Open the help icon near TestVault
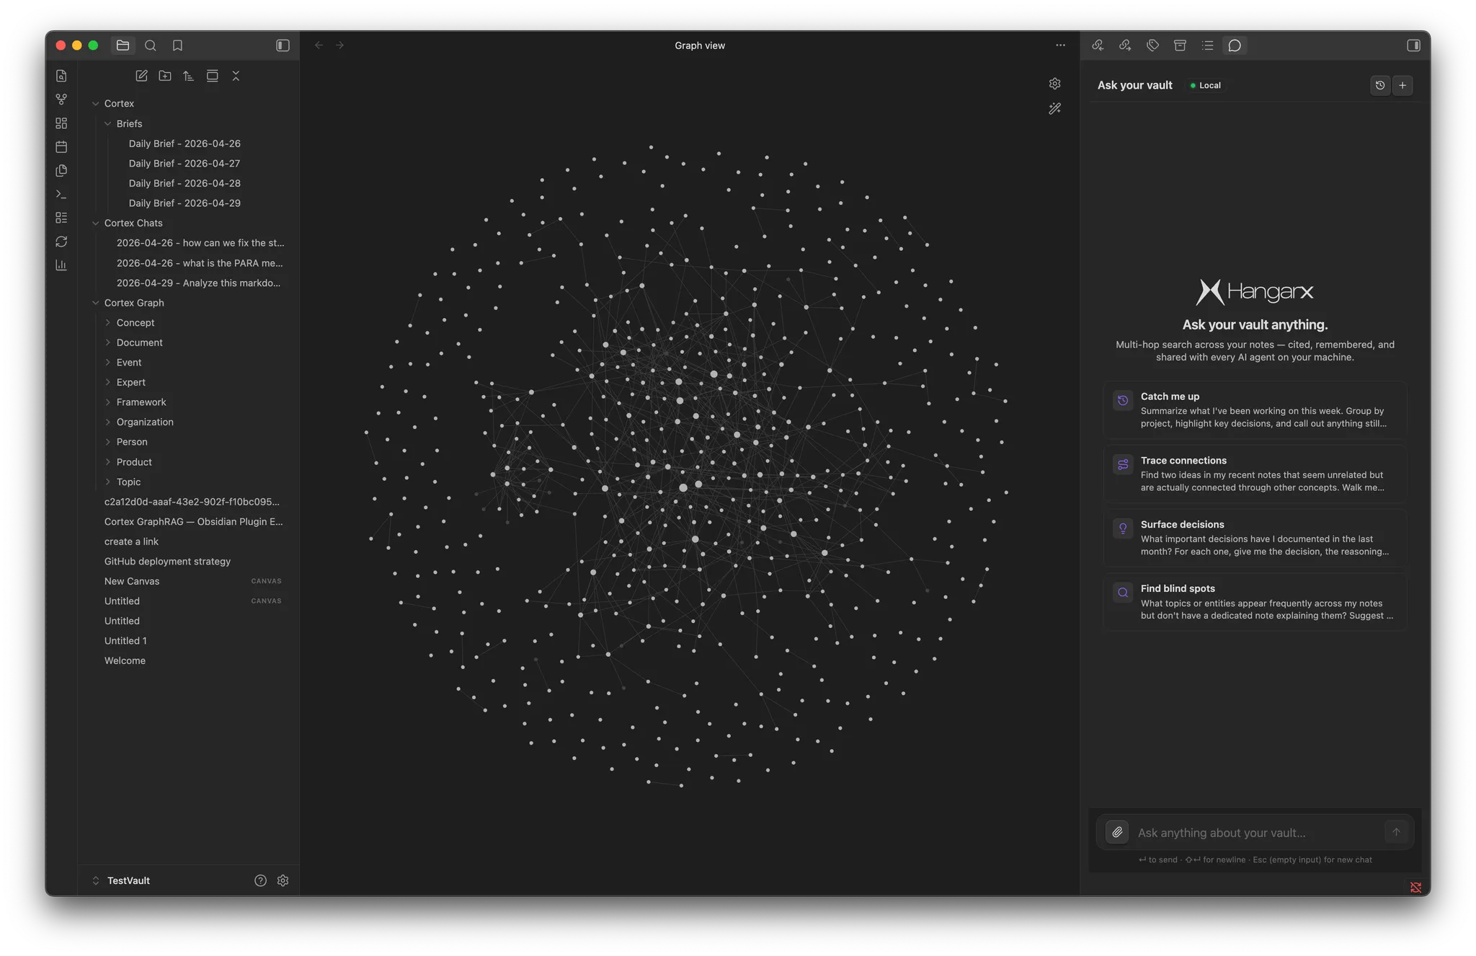Screen dimensions: 1476x956 pos(260,881)
